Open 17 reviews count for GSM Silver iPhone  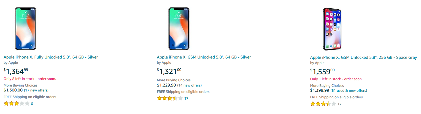pyautogui.click(x=186, y=98)
